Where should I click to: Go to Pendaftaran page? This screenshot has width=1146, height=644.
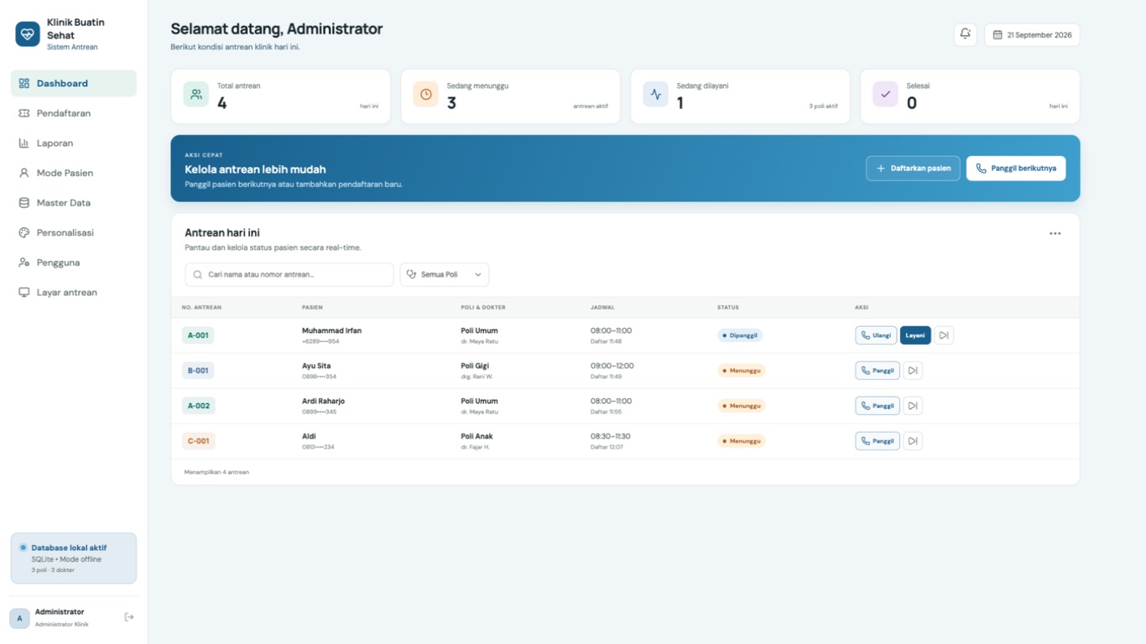point(74,113)
